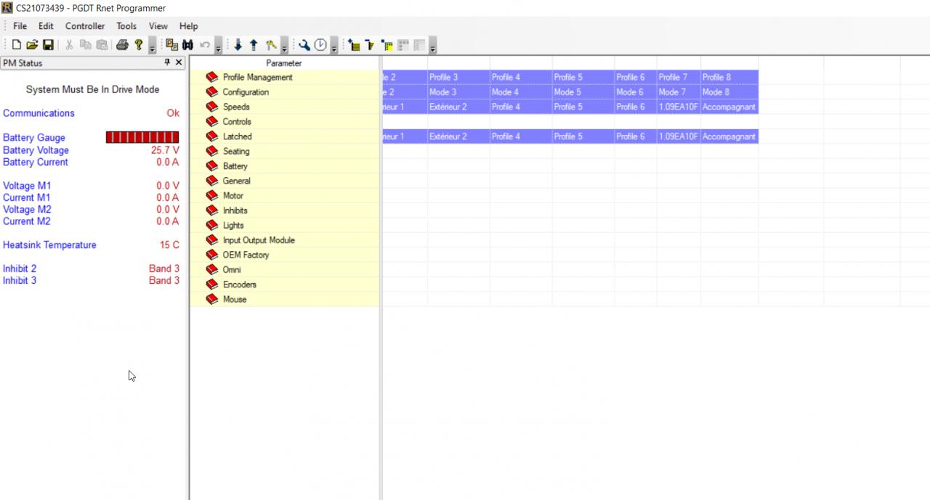The width and height of the screenshot is (930, 500).
Task: Click the compare files icon beside the binoculars
Action: click(x=171, y=45)
